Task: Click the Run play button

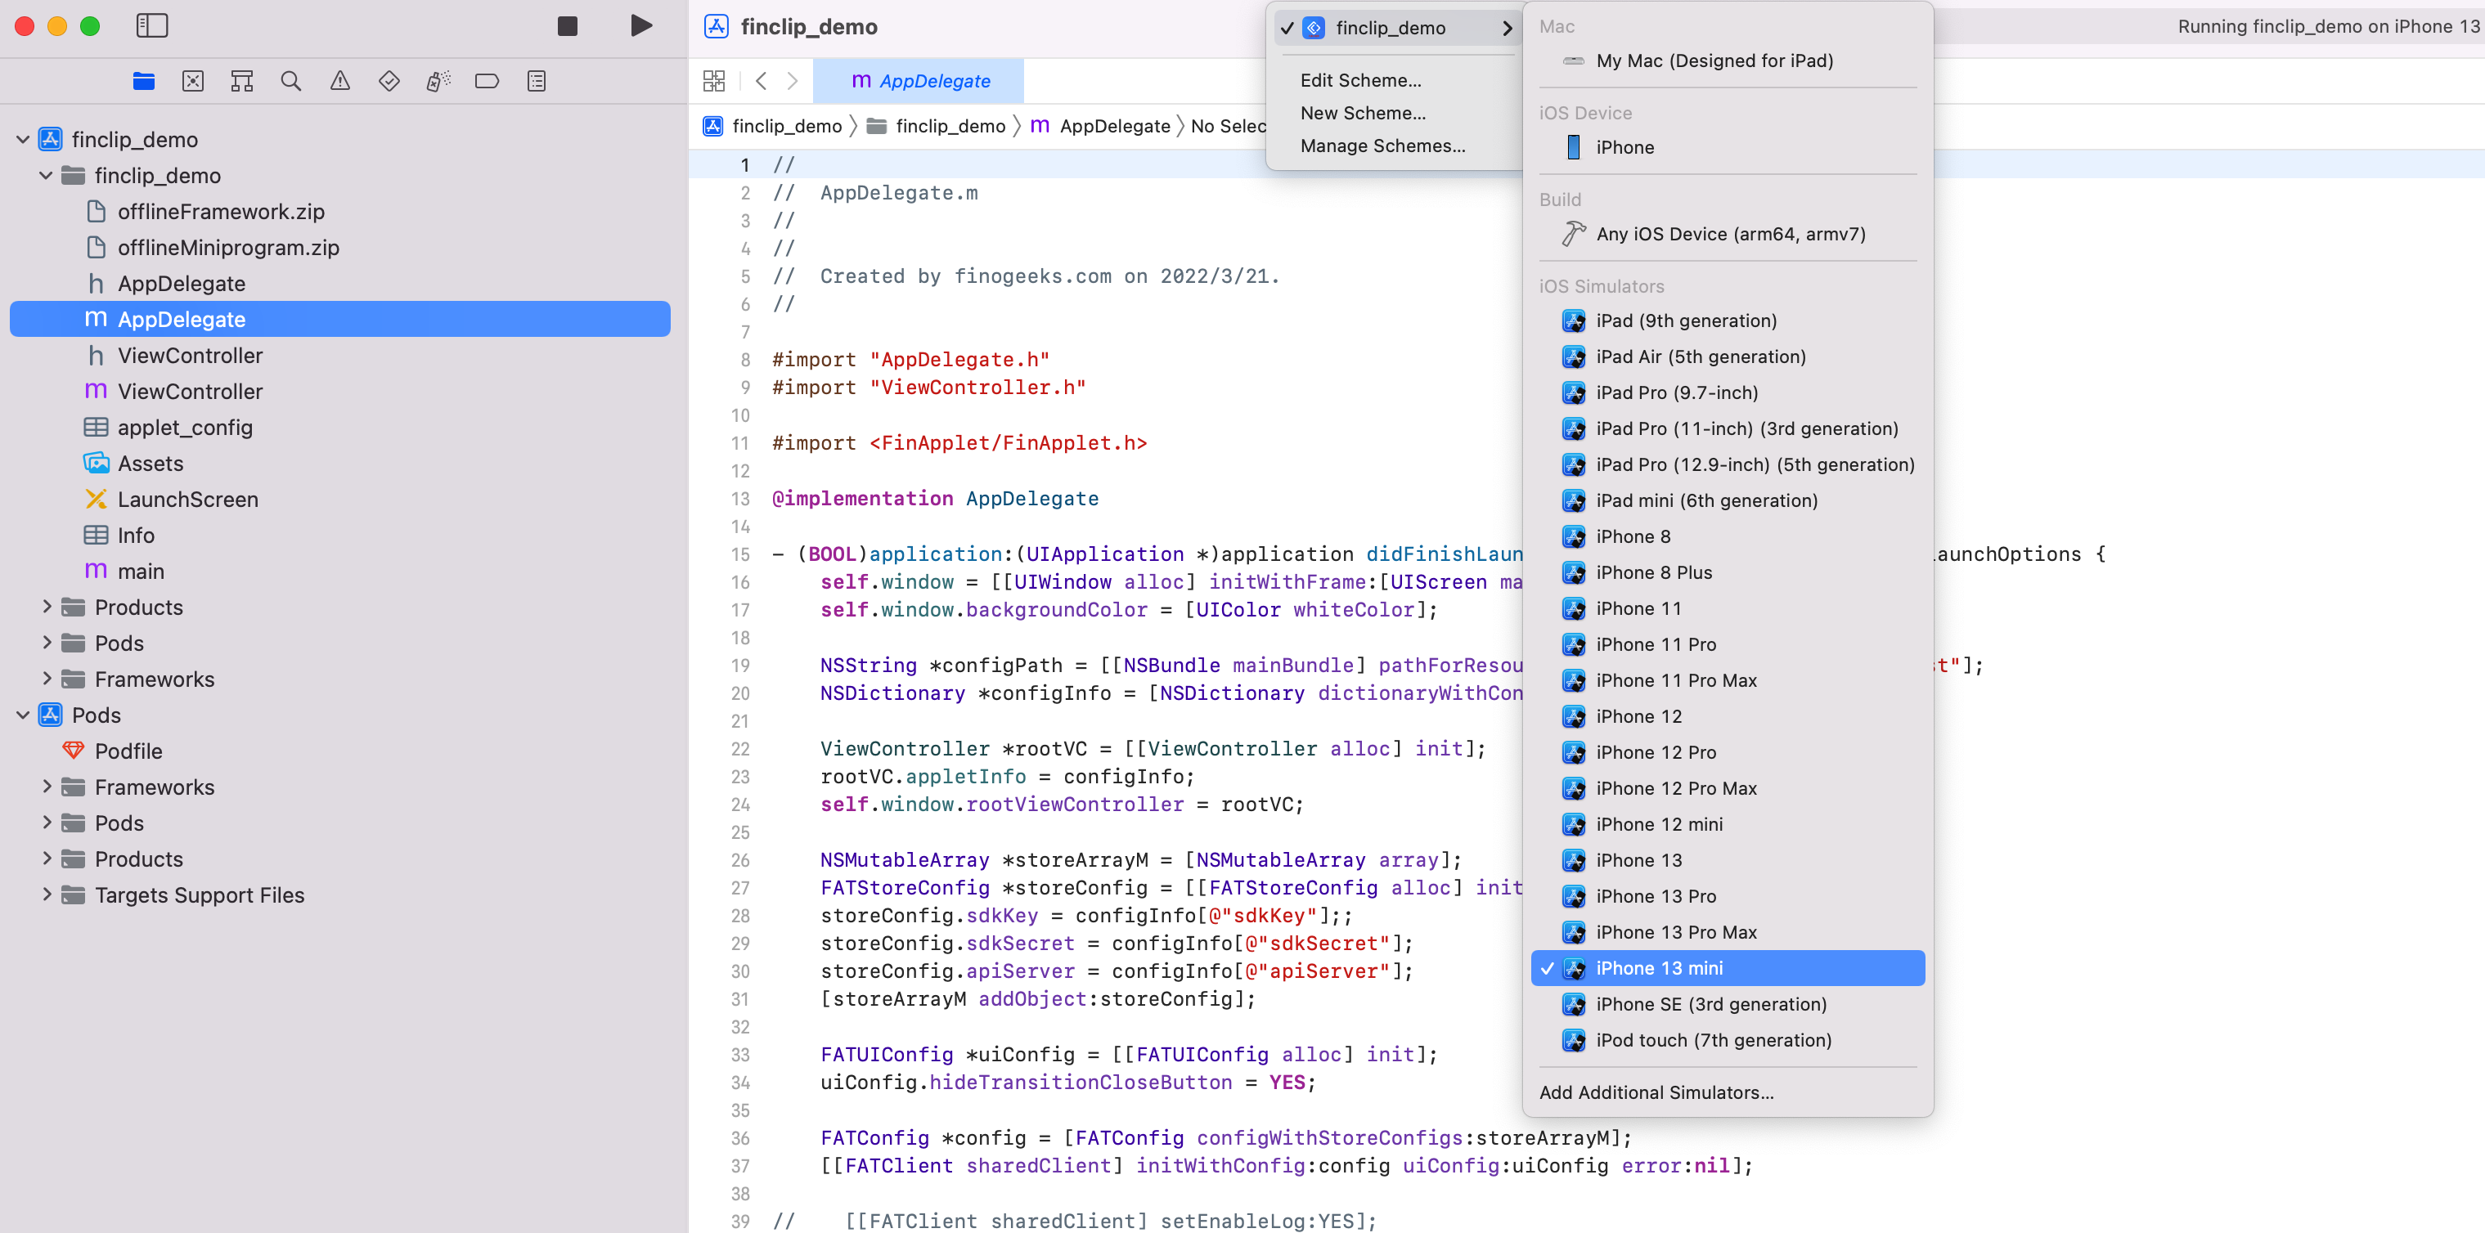Action: pos(640,26)
